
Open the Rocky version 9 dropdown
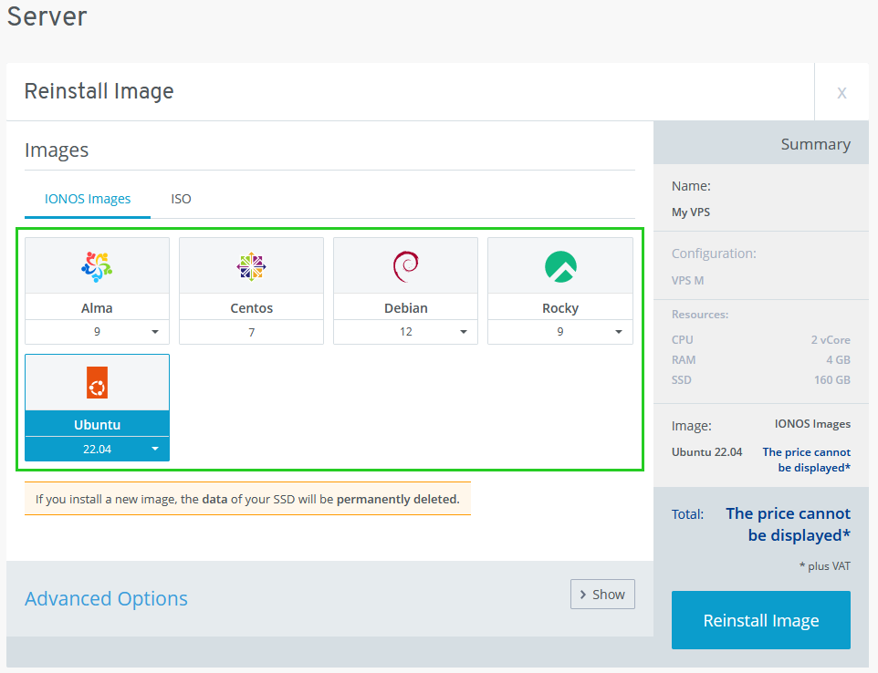coord(560,332)
